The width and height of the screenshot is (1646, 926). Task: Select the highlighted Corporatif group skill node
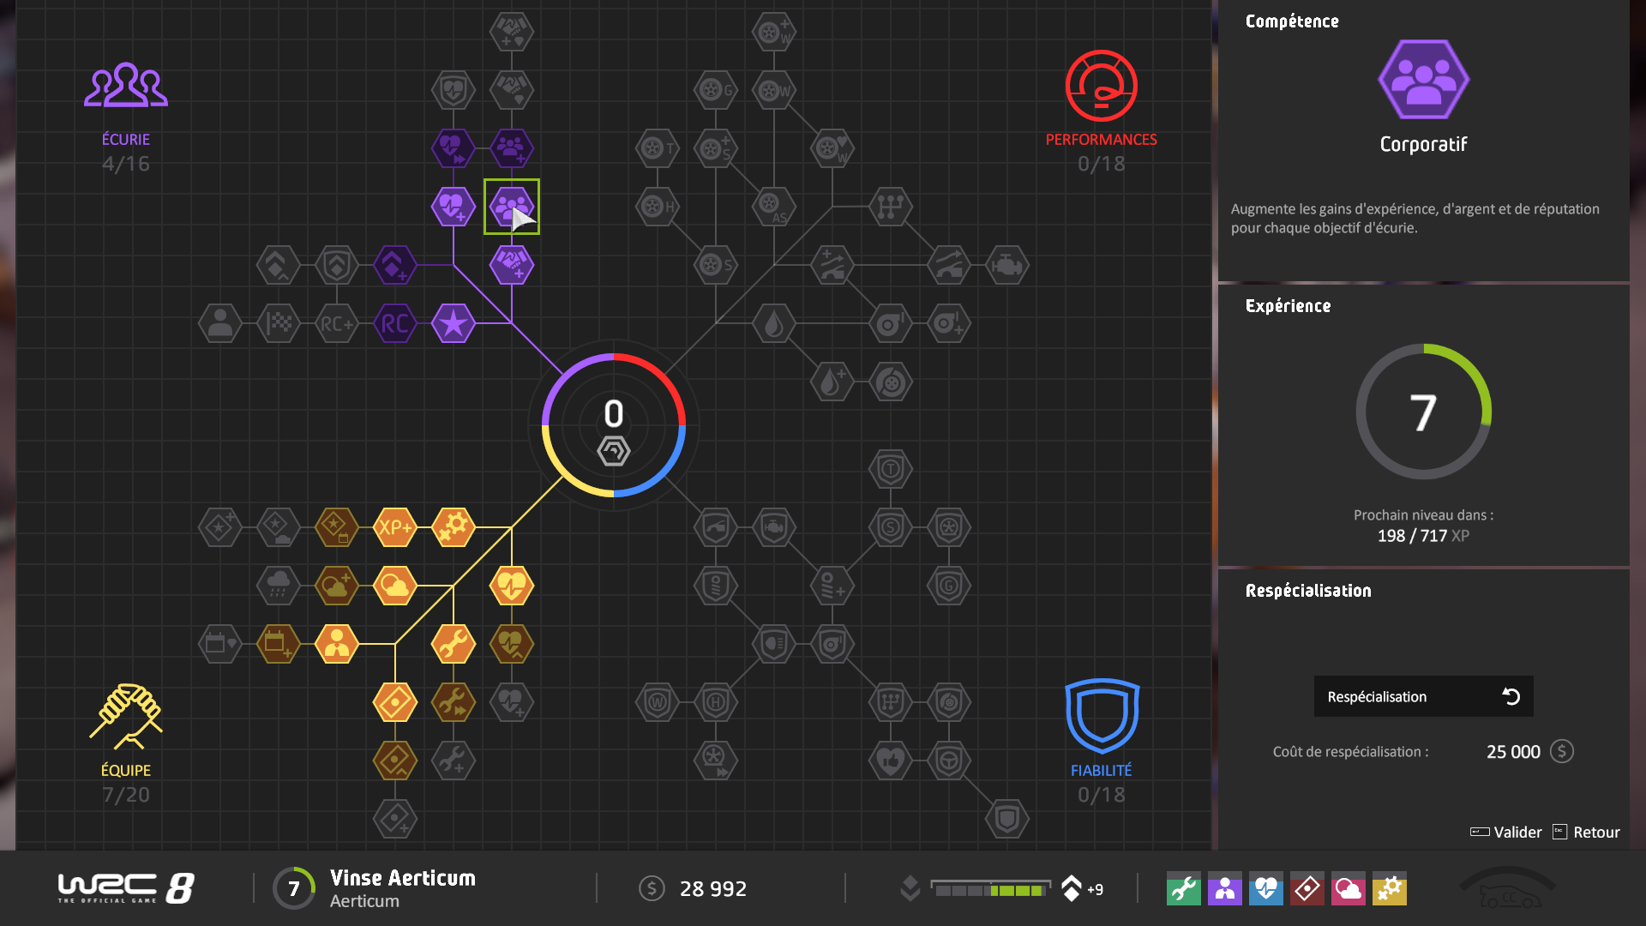512,207
